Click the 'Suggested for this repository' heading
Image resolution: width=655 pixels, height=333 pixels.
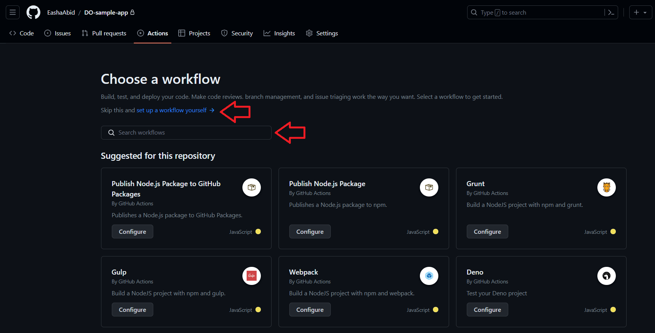point(158,156)
